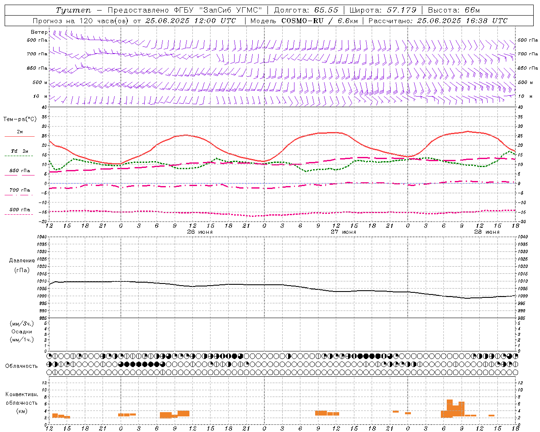Click the '(мм/1ч.)' precipitation unit label

tap(22, 340)
